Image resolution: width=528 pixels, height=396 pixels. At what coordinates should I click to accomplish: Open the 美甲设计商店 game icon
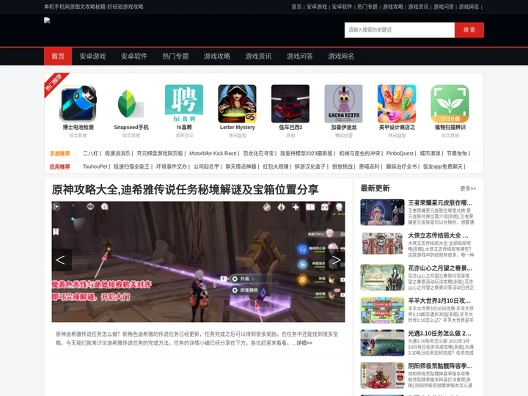[397, 103]
